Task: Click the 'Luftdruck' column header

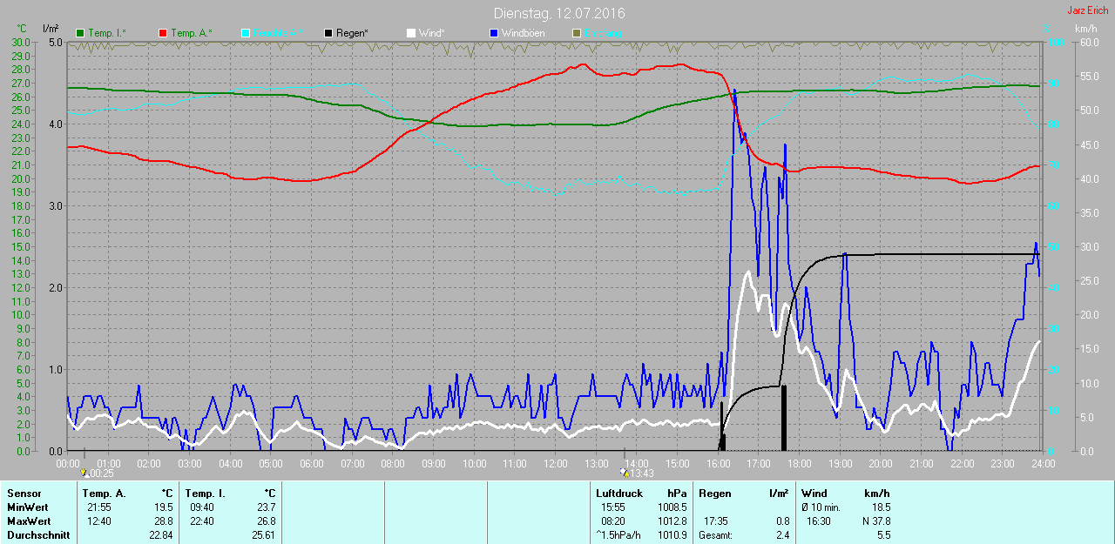Action: pyautogui.click(x=619, y=494)
